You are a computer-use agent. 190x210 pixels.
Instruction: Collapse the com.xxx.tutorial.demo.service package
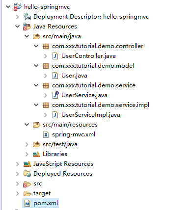point(36,85)
